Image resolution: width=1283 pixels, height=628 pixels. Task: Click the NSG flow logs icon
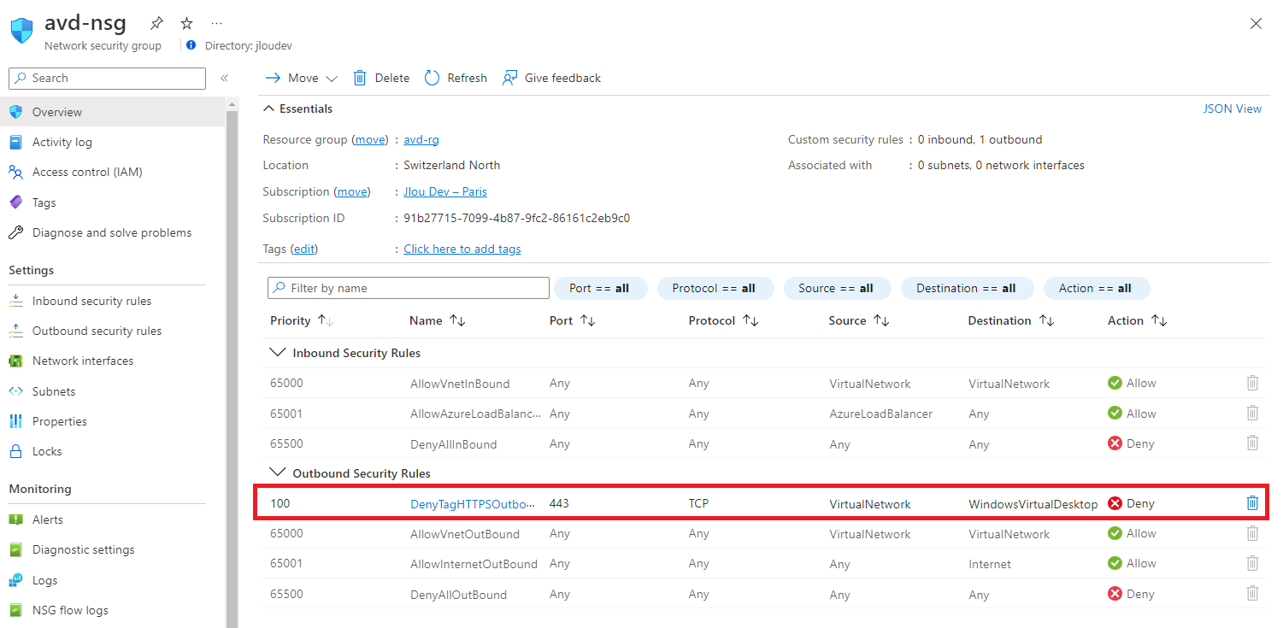15,610
